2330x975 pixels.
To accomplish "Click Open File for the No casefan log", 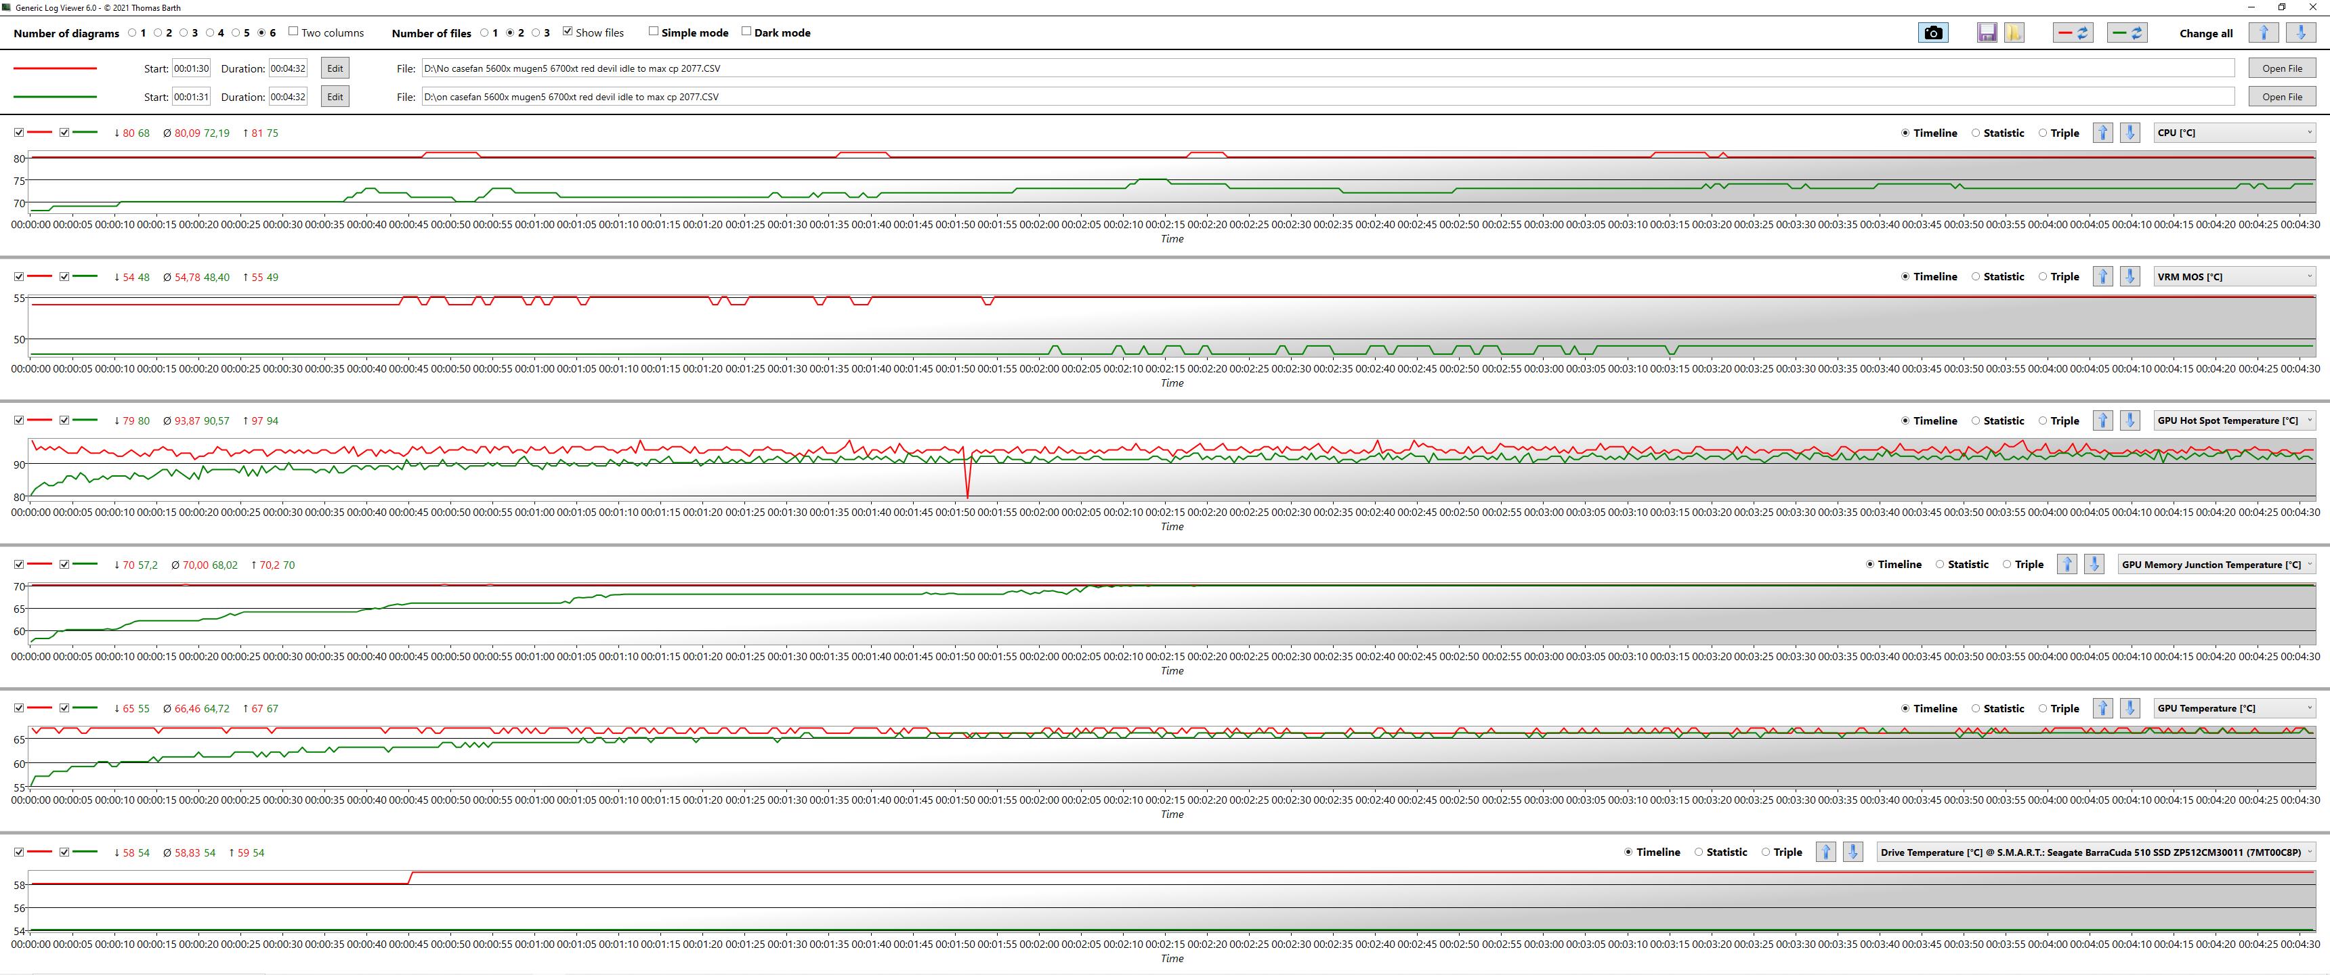I will (2281, 69).
